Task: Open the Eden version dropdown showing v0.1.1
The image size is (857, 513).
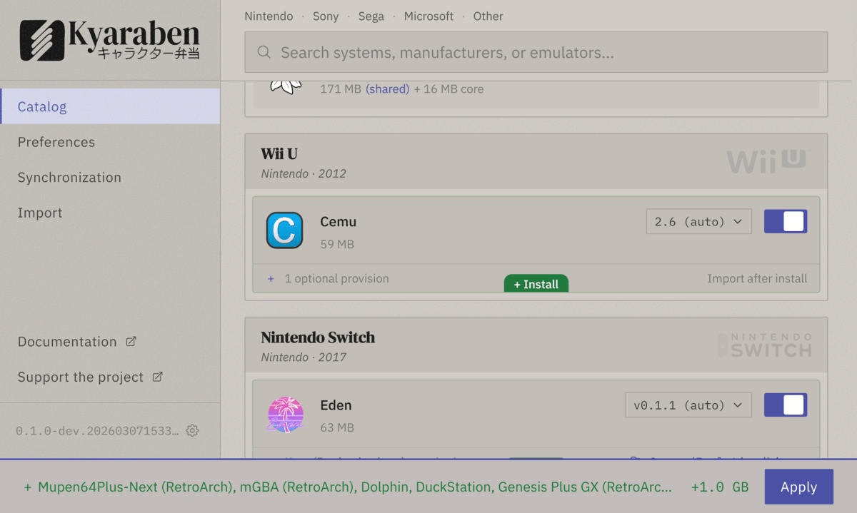Action: [688, 405]
